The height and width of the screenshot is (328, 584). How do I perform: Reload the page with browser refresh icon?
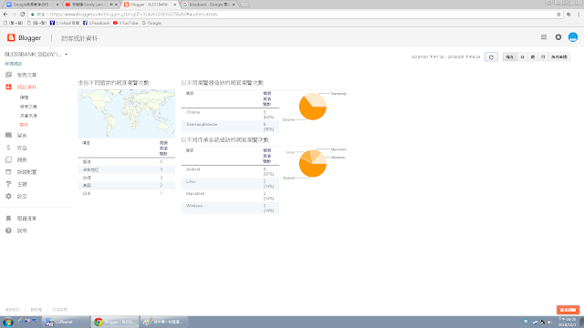[x=22, y=15]
